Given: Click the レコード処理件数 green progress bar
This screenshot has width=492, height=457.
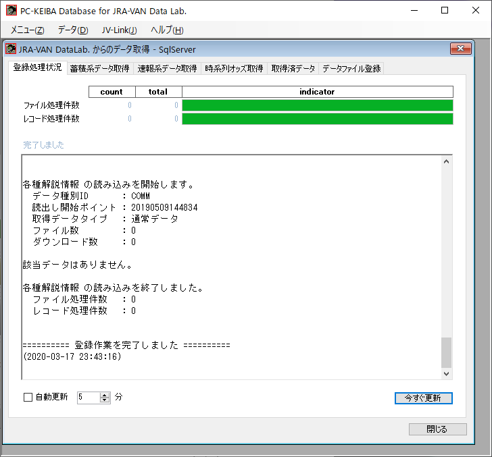Looking at the screenshot, I should tap(318, 119).
